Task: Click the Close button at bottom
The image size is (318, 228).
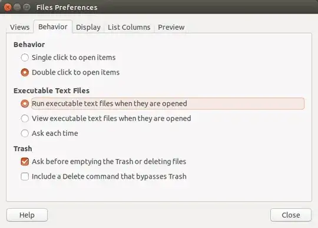Action: 291,215
